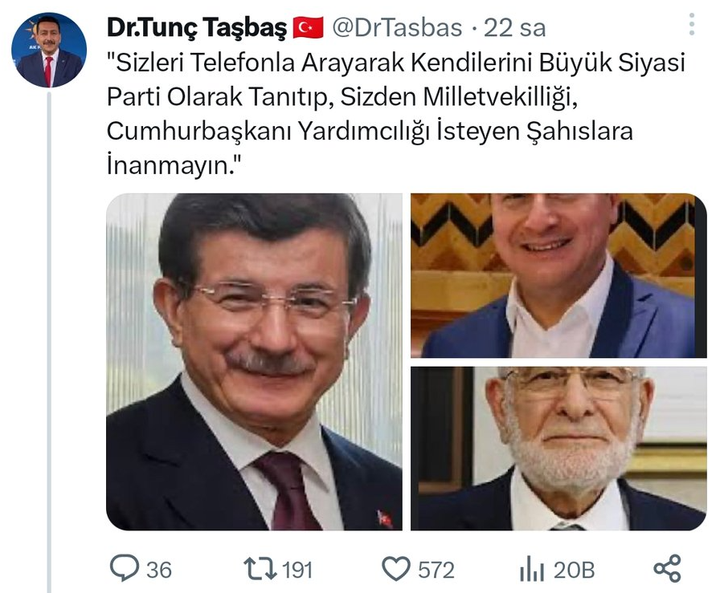720x593 pixels.
Task: Open the three-dot more options menu
Action: point(692,25)
